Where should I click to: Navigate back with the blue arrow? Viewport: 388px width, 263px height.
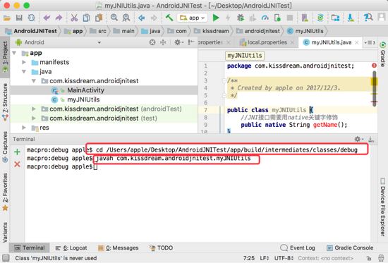click(141, 18)
